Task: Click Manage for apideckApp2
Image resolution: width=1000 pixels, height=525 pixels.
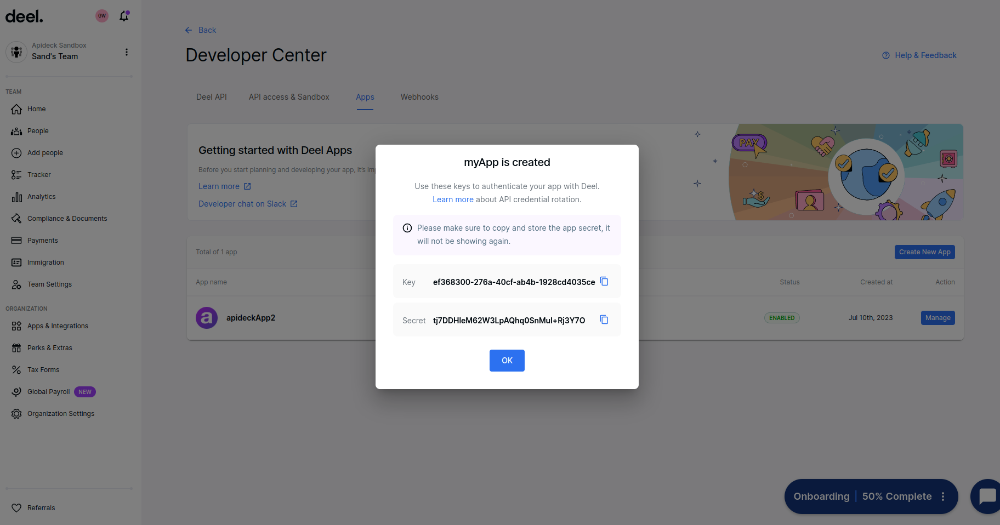Action: click(x=938, y=318)
